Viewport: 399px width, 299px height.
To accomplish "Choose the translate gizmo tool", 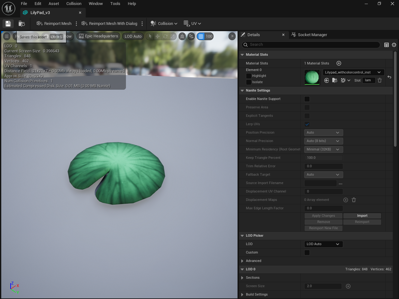I will [158, 36].
